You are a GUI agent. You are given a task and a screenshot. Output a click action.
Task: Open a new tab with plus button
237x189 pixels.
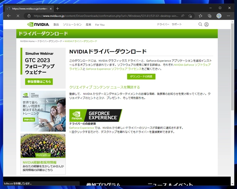point(57,8)
